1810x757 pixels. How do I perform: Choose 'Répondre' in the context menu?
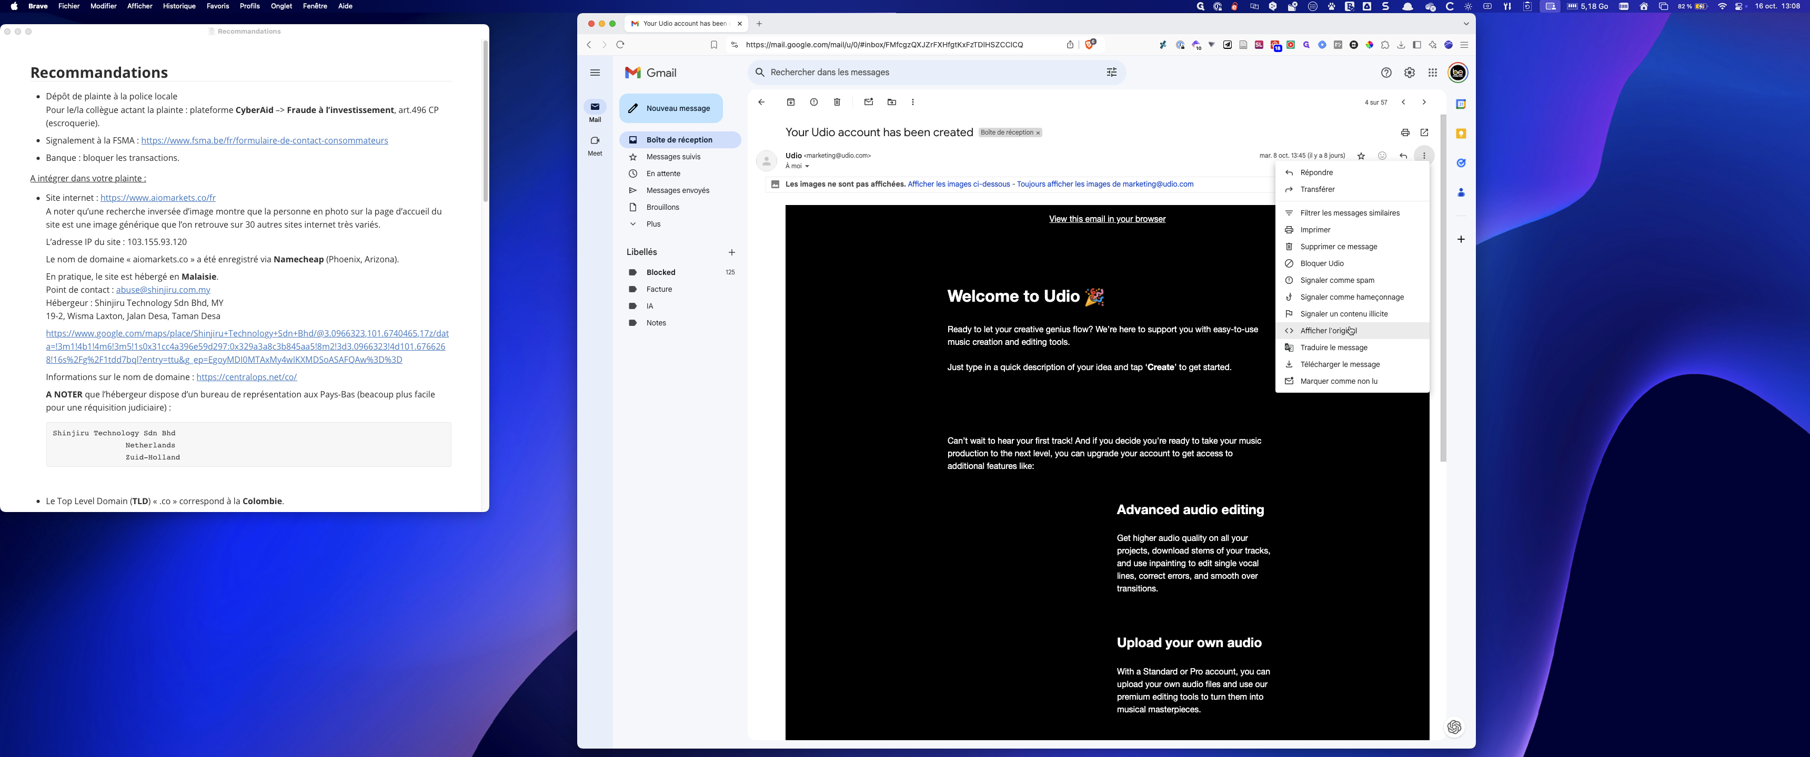point(1352,173)
